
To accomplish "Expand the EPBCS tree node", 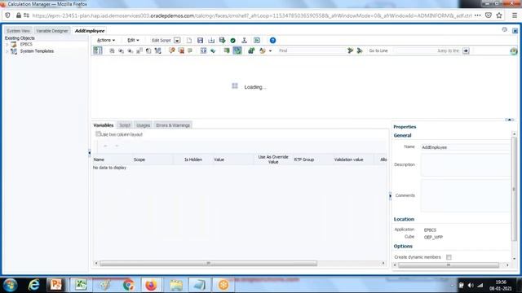I will [7, 44].
